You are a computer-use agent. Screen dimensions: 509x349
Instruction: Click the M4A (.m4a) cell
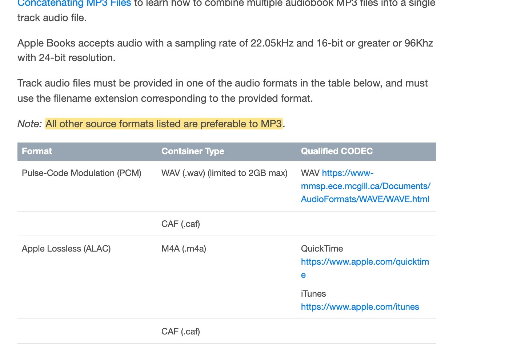(x=184, y=249)
